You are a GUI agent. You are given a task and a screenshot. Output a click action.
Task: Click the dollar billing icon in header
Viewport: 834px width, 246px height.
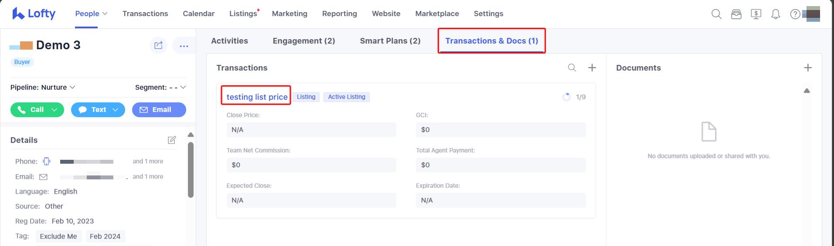point(756,14)
